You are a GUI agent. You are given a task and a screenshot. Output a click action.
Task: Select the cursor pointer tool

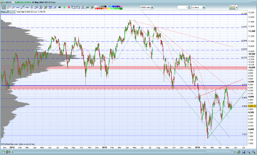pyautogui.click(x=4, y=7)
